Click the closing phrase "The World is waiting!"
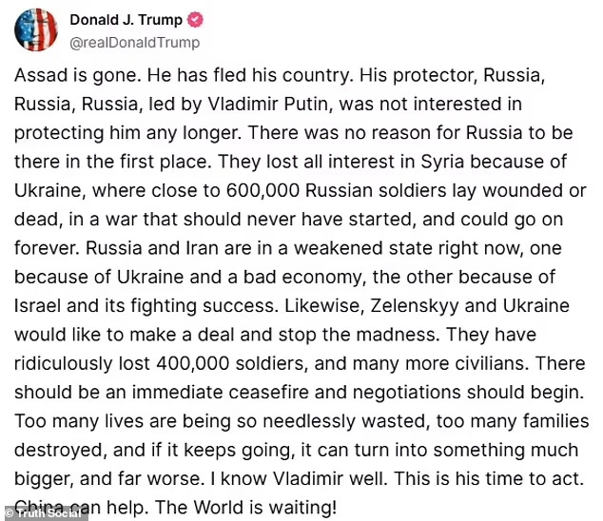Viewport: 603px width, 521px height. tap(246, 508)
